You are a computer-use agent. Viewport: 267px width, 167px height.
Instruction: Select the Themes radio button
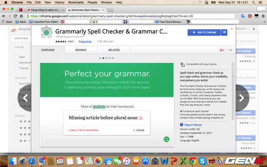pyautogui.click(x=16, y=68)
